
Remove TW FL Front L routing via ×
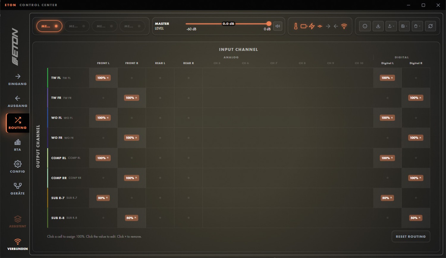[x=108, y=78]
